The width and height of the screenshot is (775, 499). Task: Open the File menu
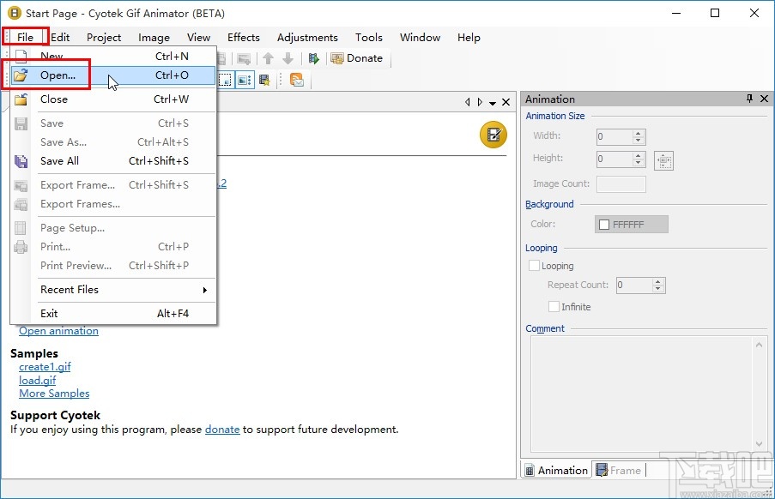pyautogui.click(x=25, y=38)
